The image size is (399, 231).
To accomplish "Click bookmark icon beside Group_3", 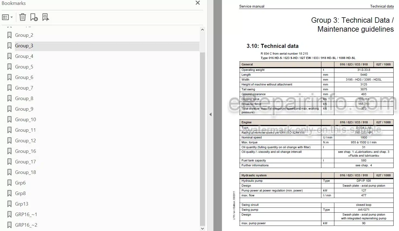I will 9,46.
